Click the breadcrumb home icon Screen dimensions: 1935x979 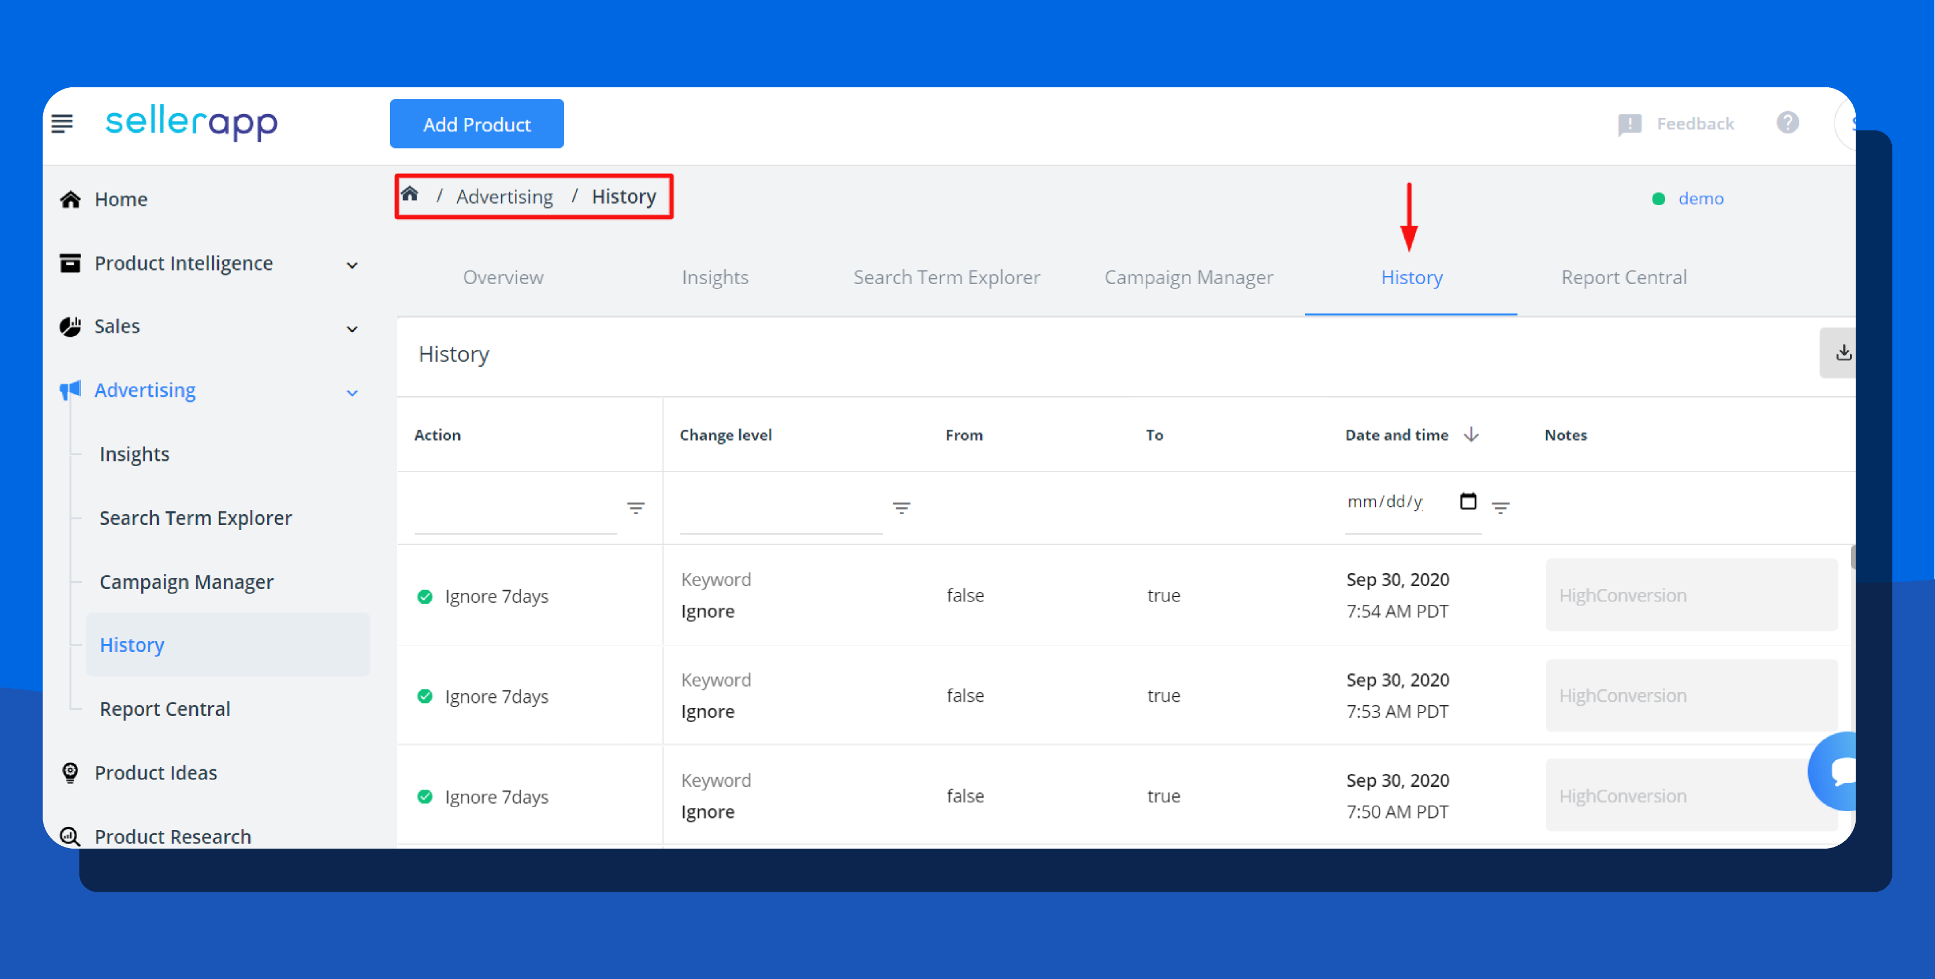[409, 194]
